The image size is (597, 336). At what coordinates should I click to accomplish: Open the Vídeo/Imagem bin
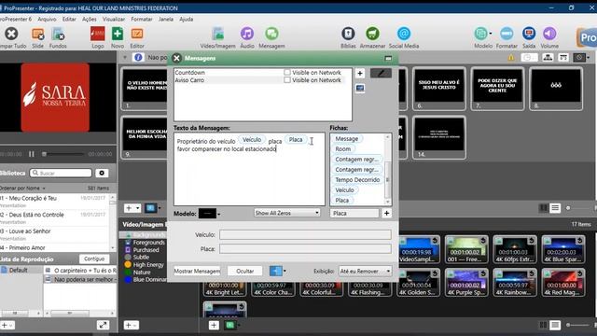click(x=217, y=34)
